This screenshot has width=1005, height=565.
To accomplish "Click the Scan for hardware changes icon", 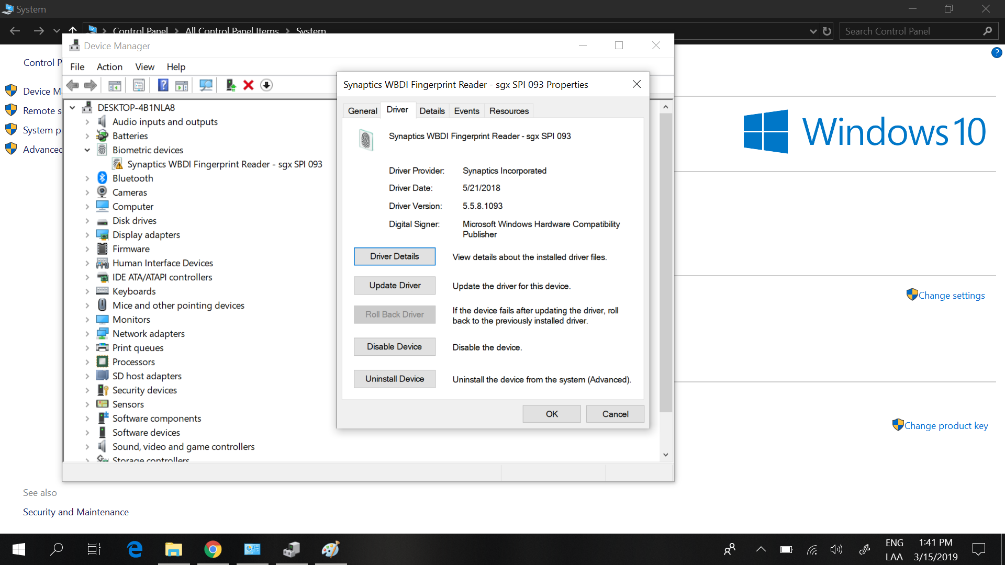I will click(x=206, y=85).
